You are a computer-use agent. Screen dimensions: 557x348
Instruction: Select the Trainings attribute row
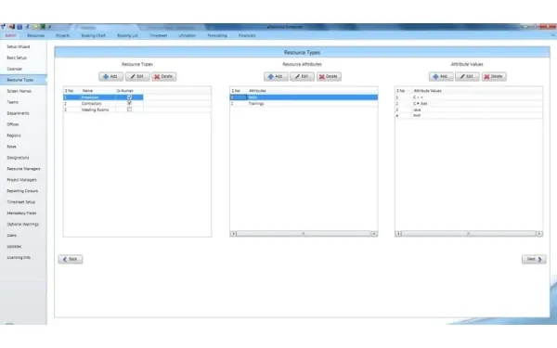click(x=304, y=103)
